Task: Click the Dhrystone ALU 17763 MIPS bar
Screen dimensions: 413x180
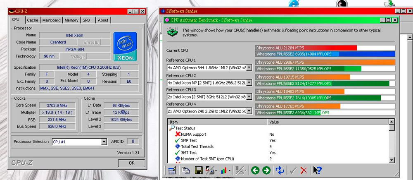Action: 325,106
